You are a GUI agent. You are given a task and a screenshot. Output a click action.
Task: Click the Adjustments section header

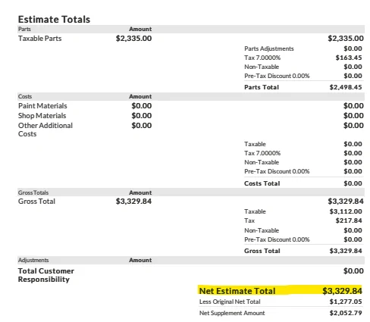click(x=33, y=260)
